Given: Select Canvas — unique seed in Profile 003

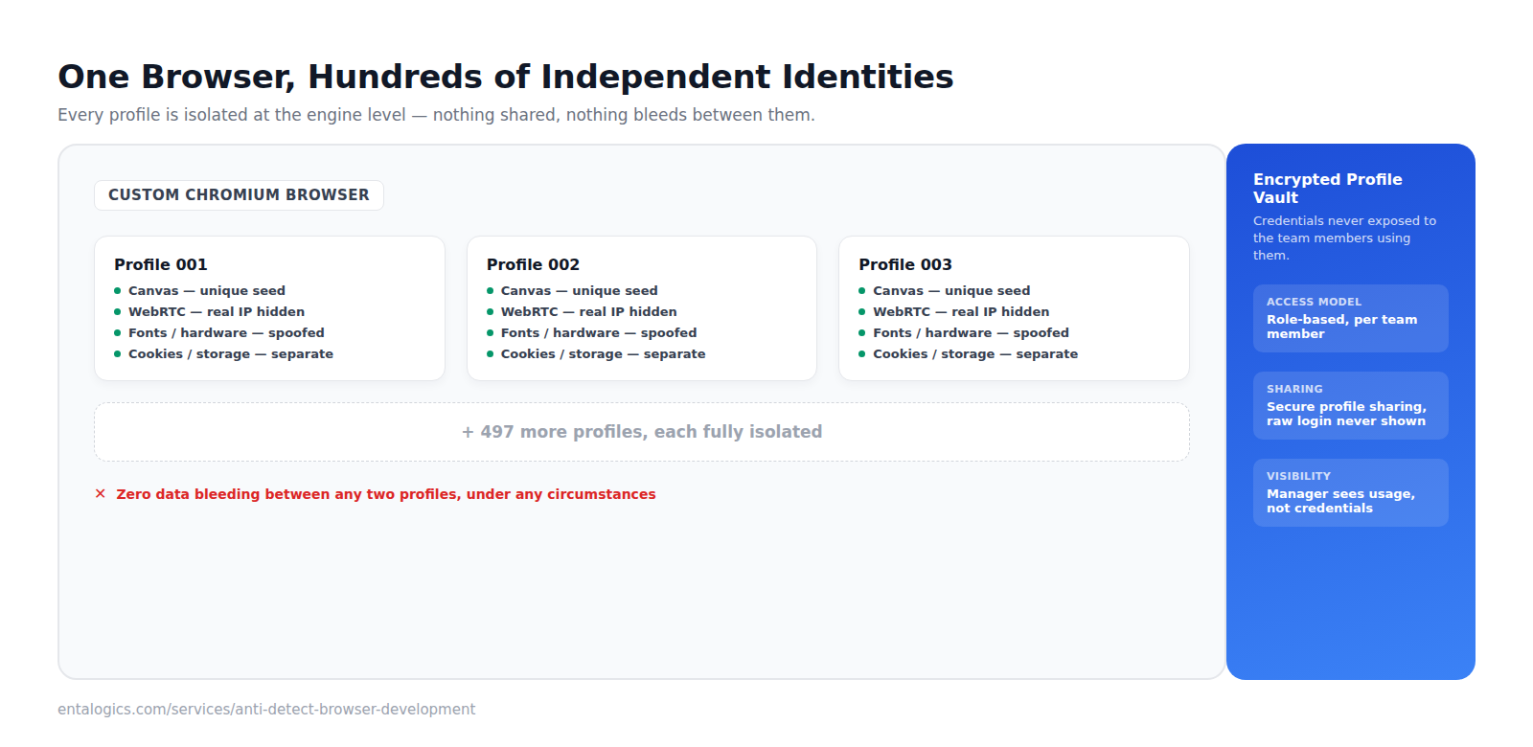Looking at the screenshot, I should click(951, 291).
